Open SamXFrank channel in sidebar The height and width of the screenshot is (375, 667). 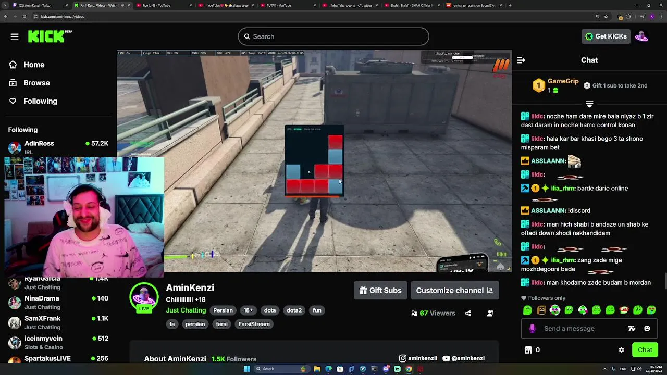pos(58,322)
